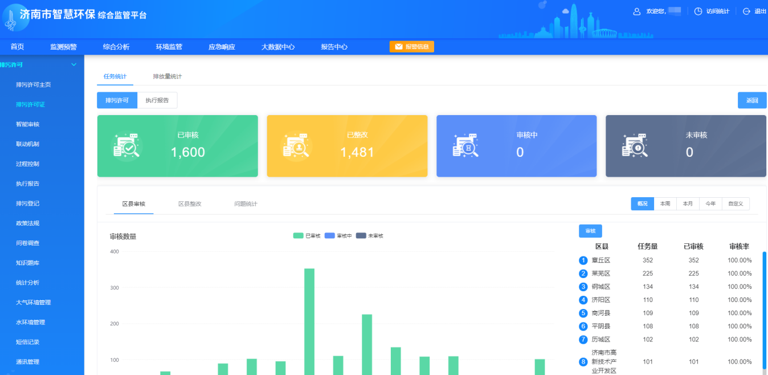Click the table's vertical scrollbar
The width and height of the screenshot is (768, 375).
pyautogui.click(x=764, y=308)
